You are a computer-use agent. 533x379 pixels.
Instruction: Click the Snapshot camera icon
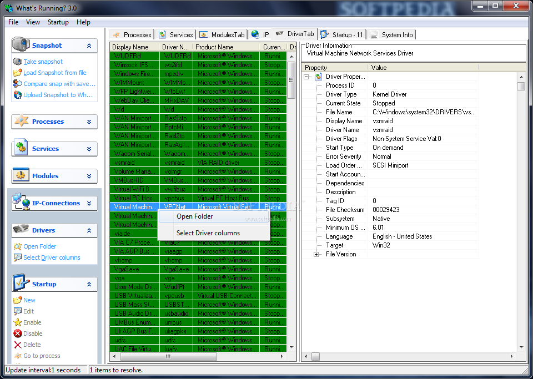[21, 45]
